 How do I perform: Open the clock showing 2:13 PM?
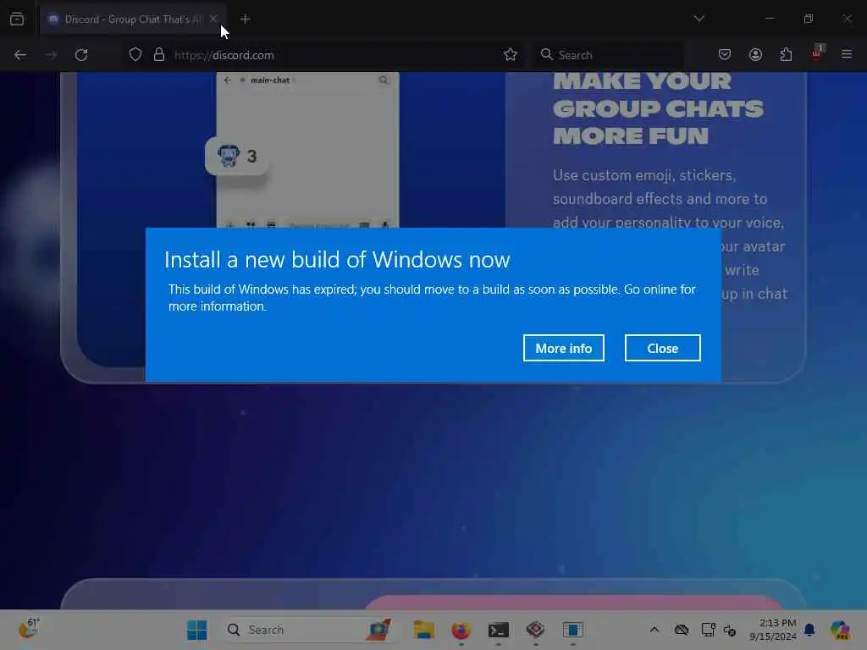click(x=772, y=630)
